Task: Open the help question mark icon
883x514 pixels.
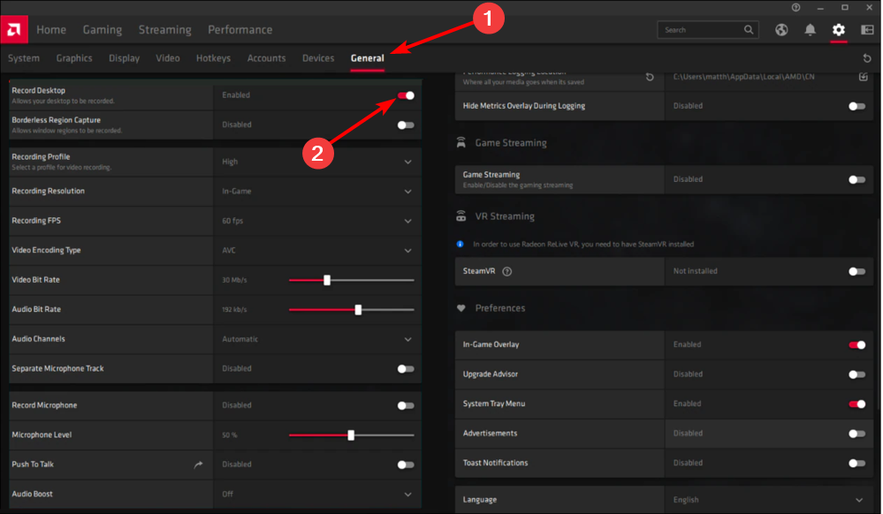Action: 795,7
